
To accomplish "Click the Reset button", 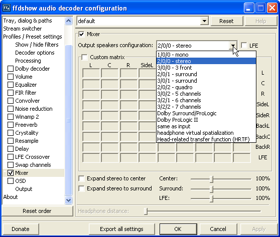I will 226,21.
